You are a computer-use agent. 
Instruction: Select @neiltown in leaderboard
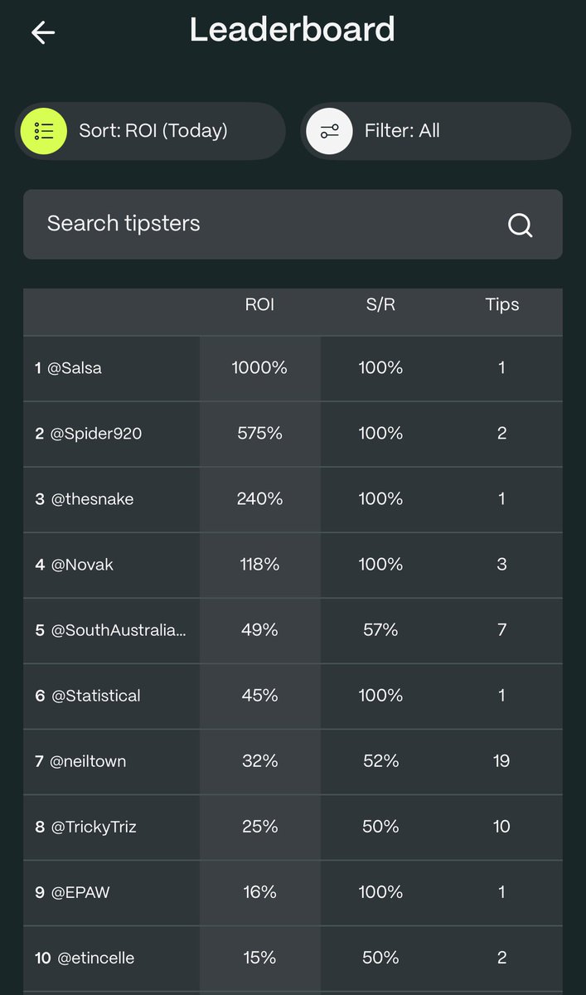(293, 761)
